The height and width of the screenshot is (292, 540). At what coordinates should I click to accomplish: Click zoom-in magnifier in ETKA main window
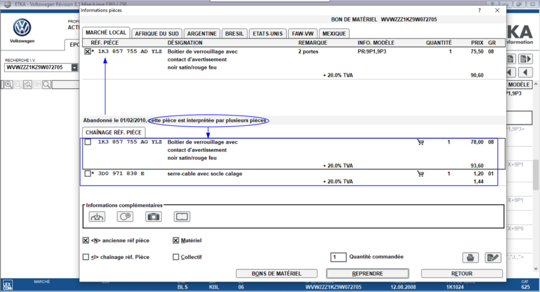[x=9, y=85]
